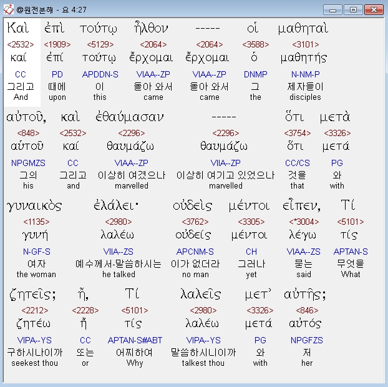Click Strong's number <1135>
The image size is (388, 387).
(x=36, y=222)
